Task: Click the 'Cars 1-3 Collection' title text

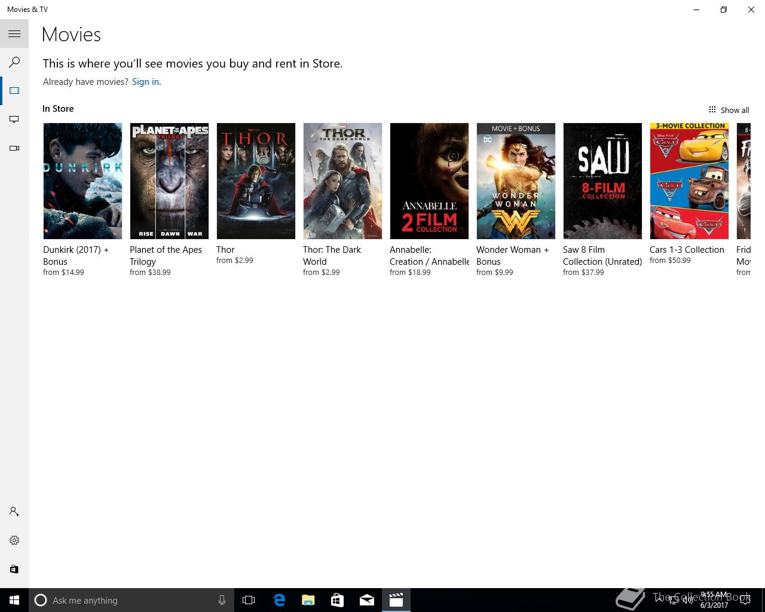Action: pyautogui.click(x=687, y=250)
